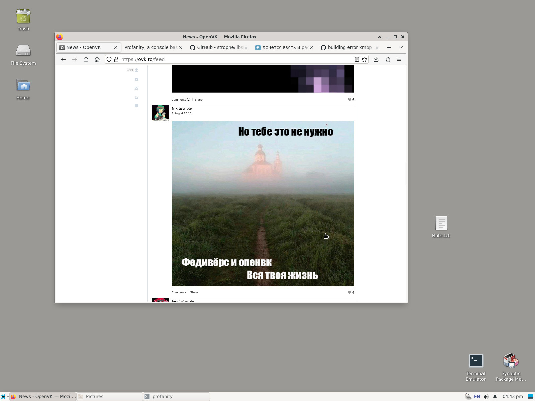Open the extensions puzzle icon

click(x=388, y=59)
